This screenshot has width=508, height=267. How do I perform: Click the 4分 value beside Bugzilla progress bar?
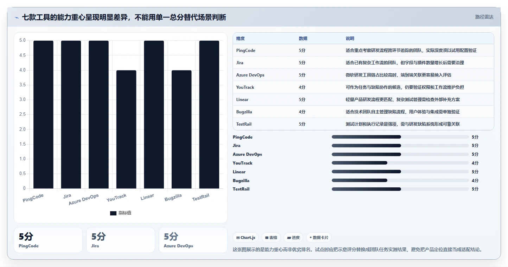pos(475,181)
